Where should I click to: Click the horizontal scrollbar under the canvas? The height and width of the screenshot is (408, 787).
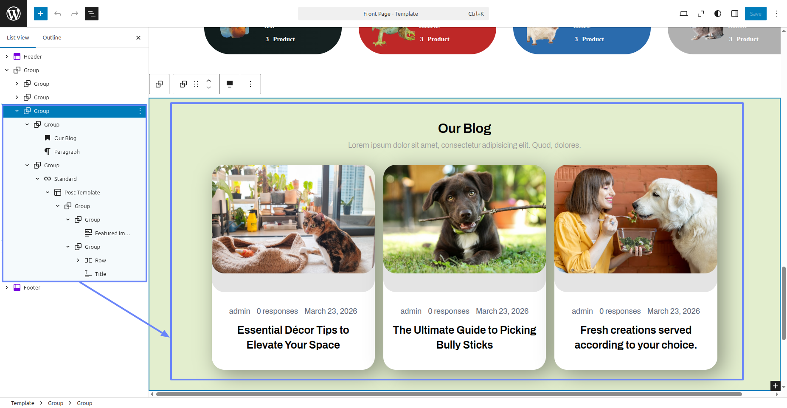coord(449,394)
